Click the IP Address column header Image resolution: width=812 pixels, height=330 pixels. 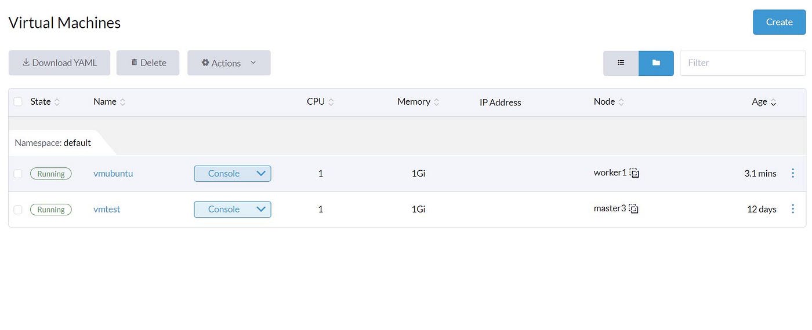coord(500,102)
